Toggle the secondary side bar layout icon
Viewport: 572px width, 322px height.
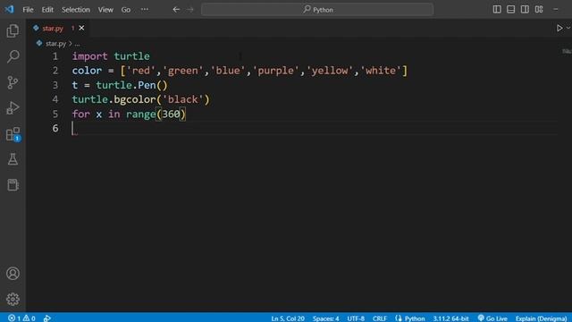(x=525, y=10)
